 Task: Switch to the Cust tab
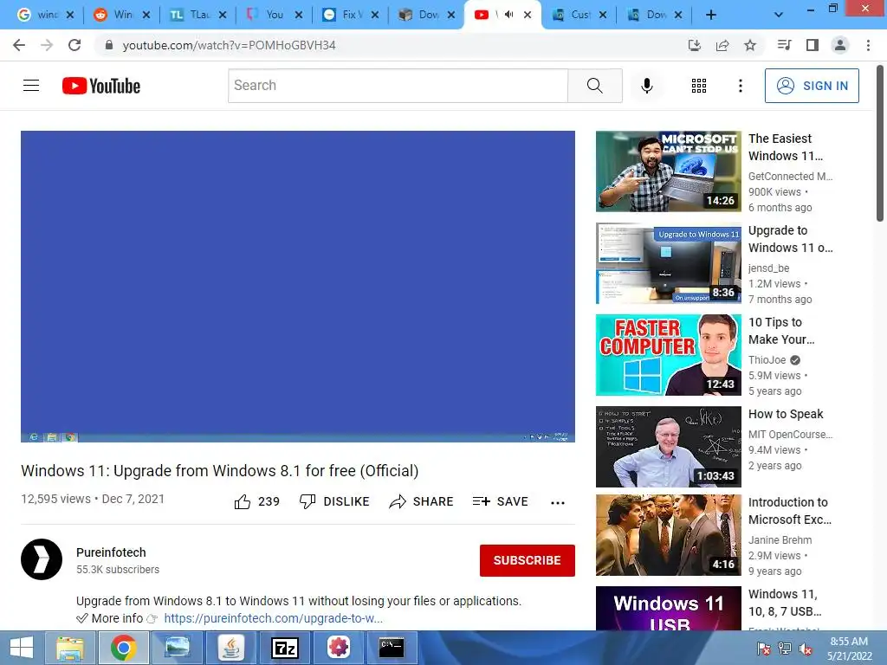(x=579, y=15)
